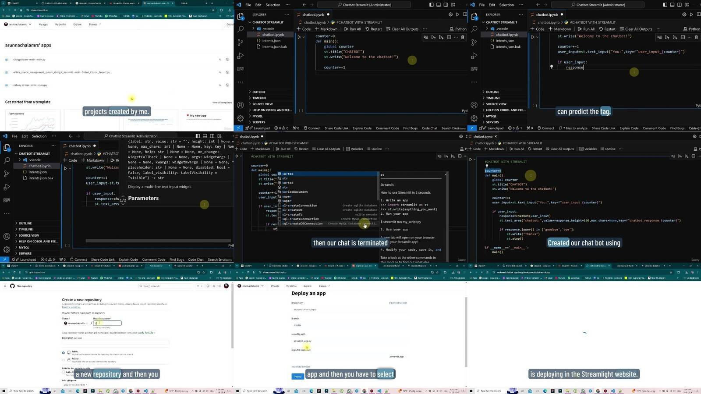Open arunnachalamrs dropdown on Deploy an app page

(251, 286)
